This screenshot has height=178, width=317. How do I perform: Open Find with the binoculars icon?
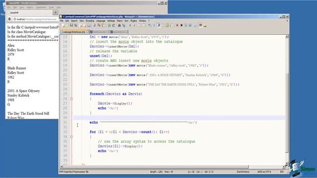[x=119, y=25]
